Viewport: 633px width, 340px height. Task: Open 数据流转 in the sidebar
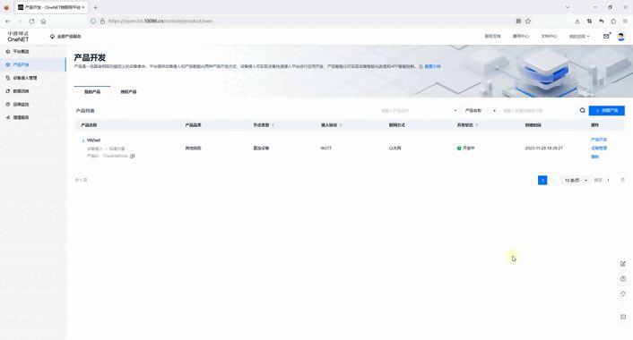coord(32,91)
